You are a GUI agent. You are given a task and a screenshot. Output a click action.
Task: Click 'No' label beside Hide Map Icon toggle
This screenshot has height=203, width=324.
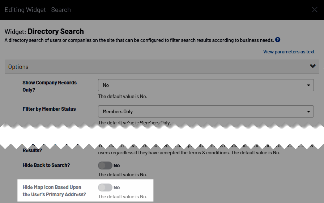tap(117, 187)
